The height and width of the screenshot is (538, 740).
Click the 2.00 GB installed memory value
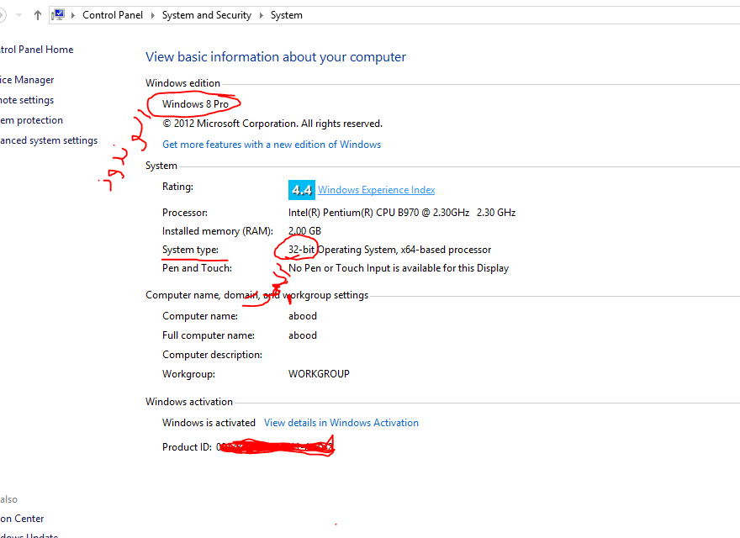[x=304, y=231]
